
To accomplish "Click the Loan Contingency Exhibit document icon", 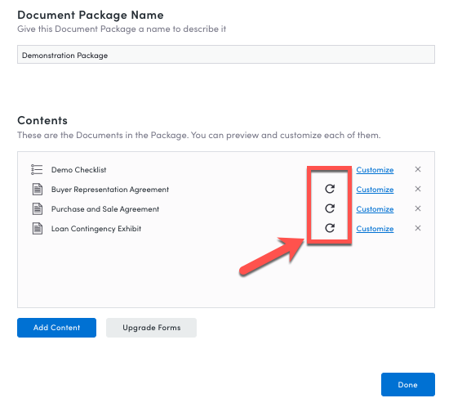I will [x=38, y=228].
